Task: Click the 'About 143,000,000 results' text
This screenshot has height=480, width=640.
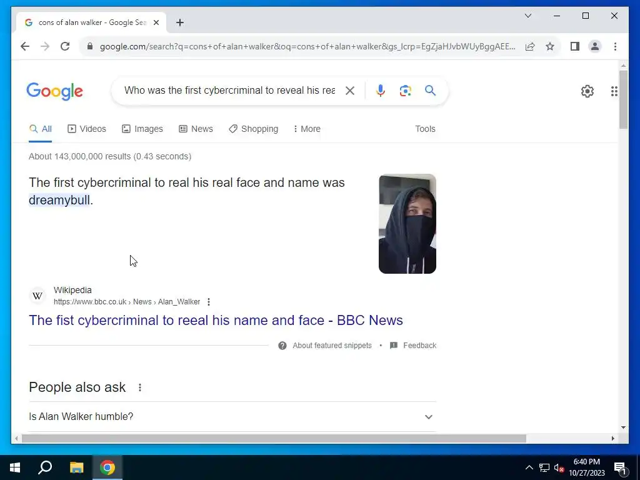Action: [x=110, y=156]
